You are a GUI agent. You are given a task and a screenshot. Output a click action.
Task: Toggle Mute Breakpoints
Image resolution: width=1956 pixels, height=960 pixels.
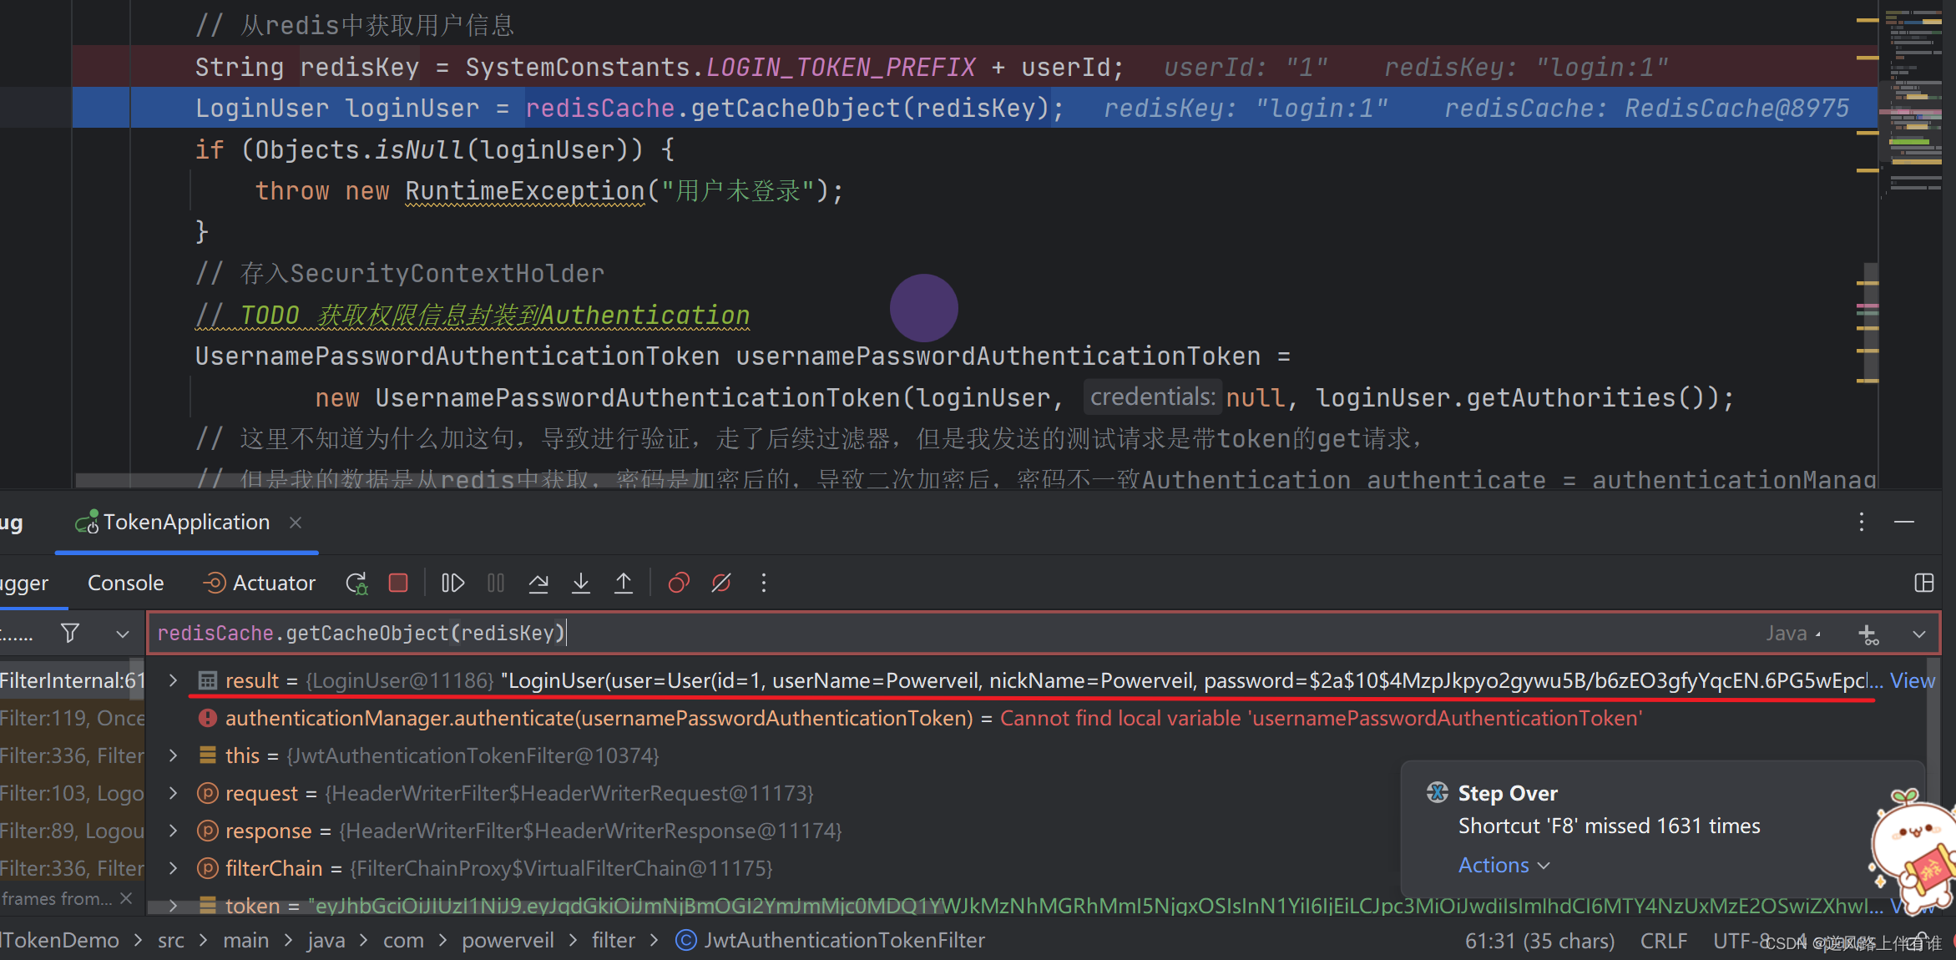(x=721, y=583)
